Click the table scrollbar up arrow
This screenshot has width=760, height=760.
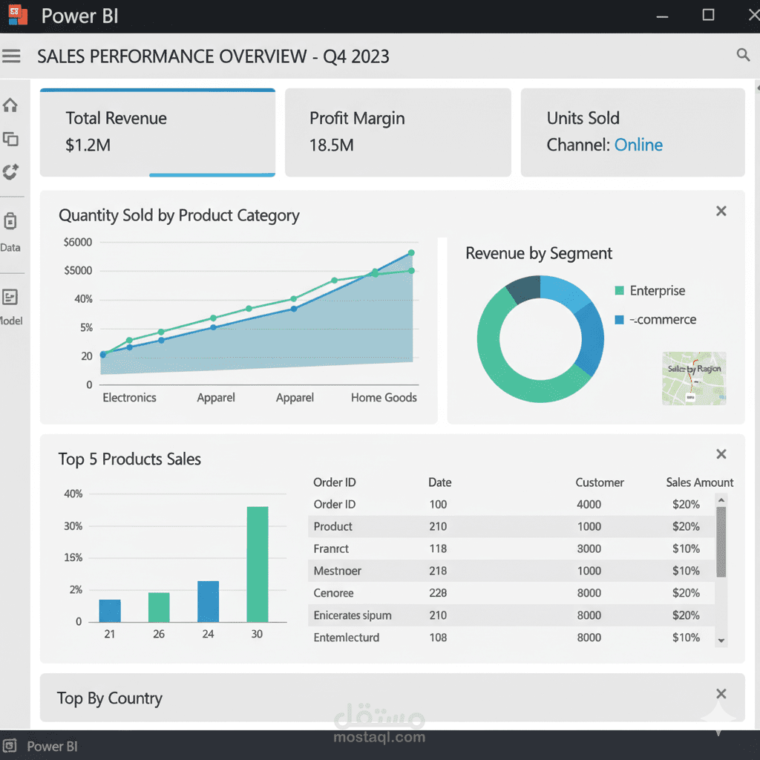(x=721, y=499)
